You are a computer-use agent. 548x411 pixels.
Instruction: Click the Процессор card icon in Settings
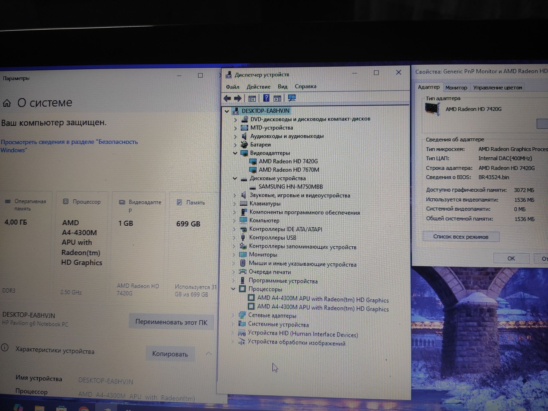click(x=66, y=202)
